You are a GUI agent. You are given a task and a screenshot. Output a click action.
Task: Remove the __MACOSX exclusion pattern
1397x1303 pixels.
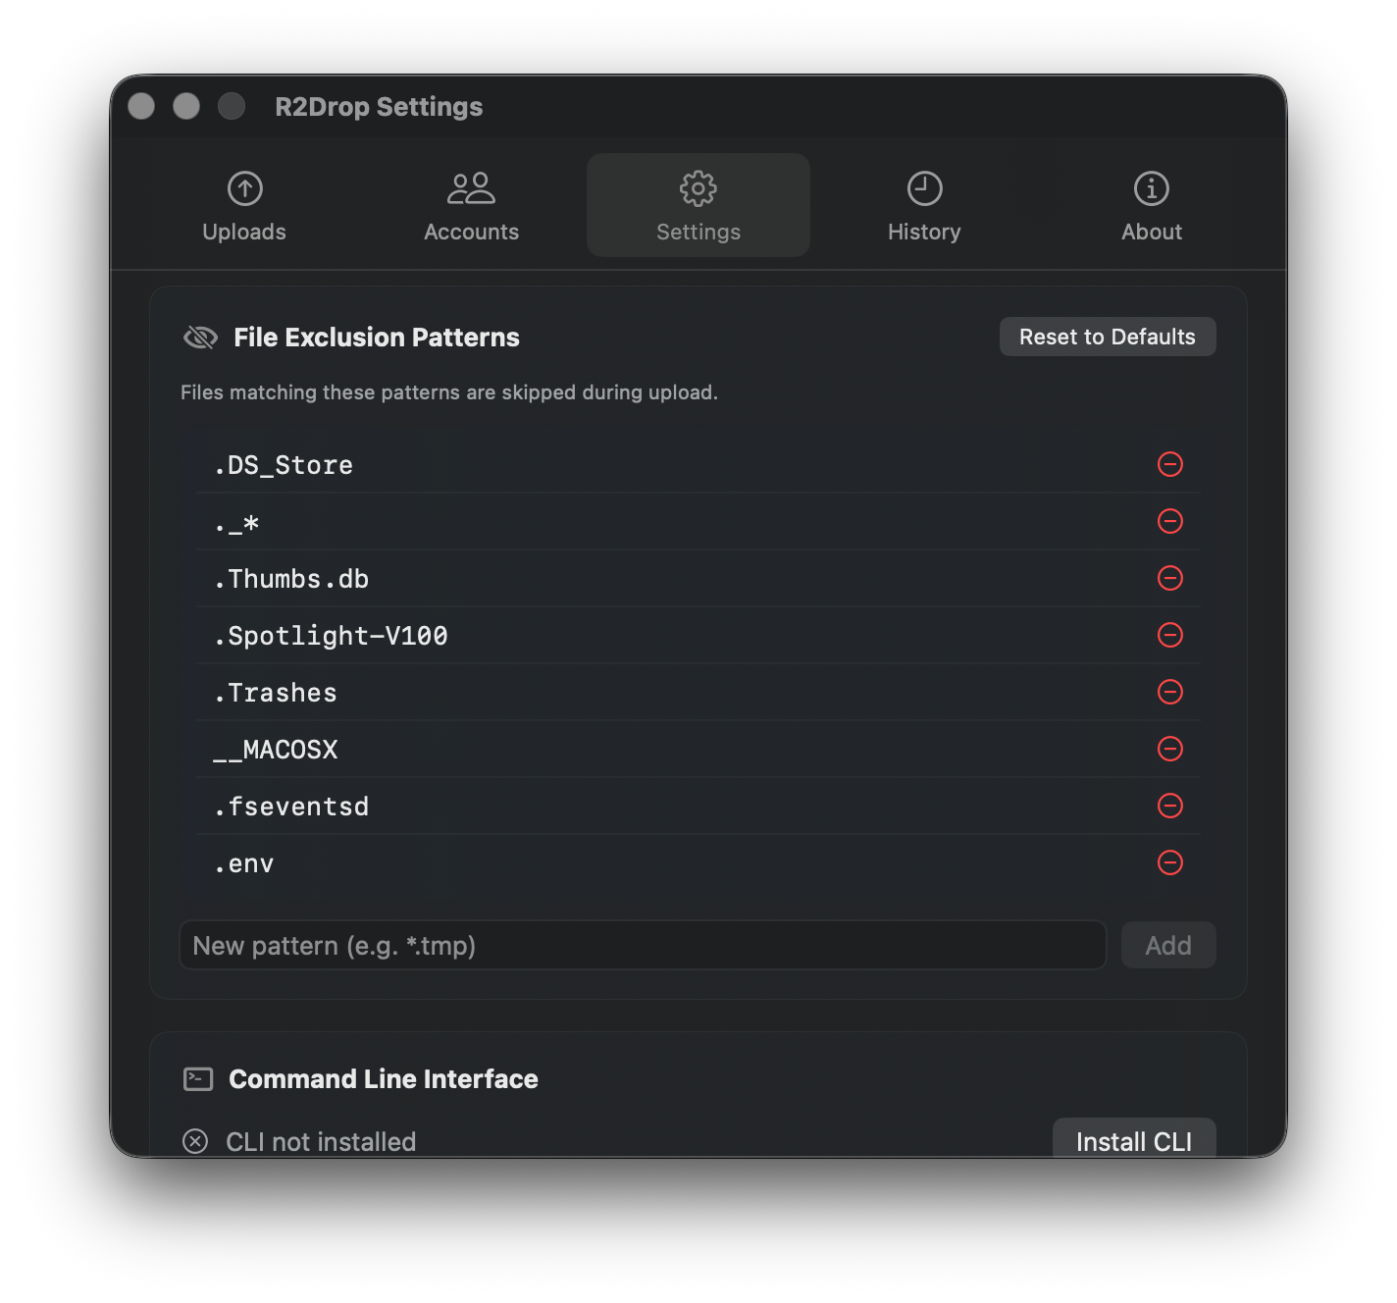click(1170, 750)
